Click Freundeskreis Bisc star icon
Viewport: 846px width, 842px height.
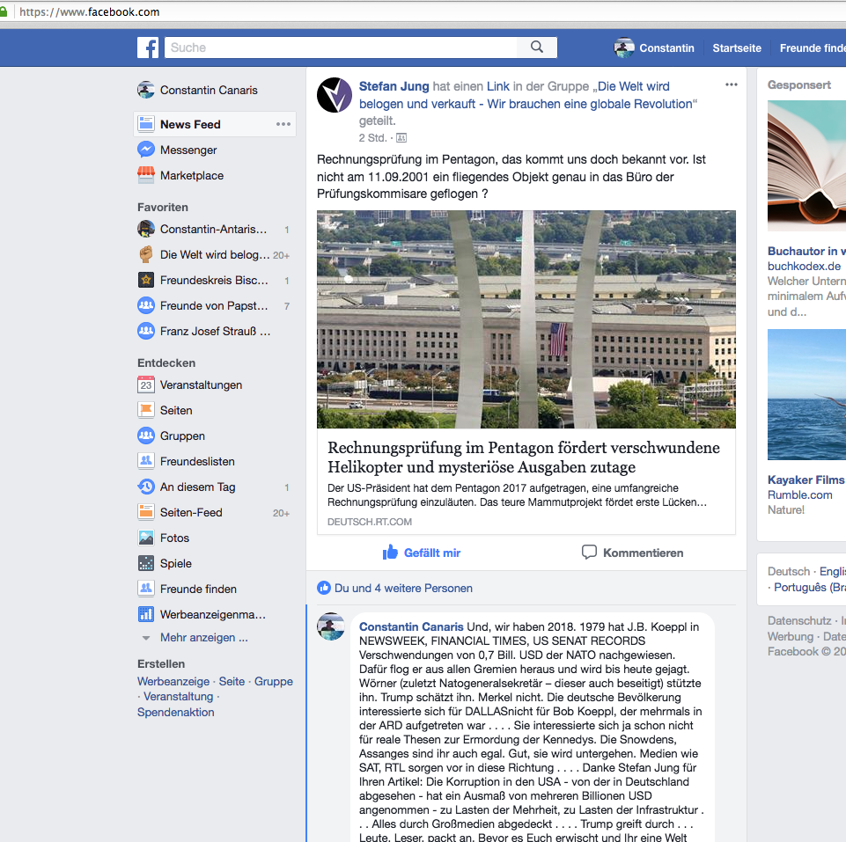click(x=145, y=280)
